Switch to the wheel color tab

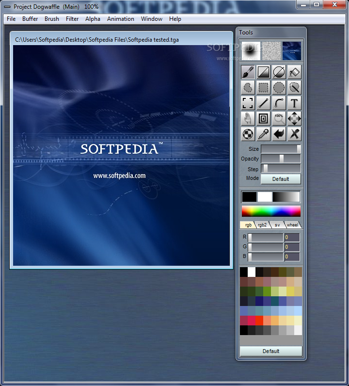point(293,225)
